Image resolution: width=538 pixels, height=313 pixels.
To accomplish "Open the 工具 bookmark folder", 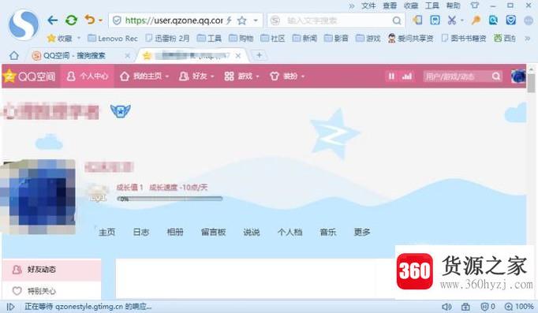I will pyautogui.click(x=209, y=38).
